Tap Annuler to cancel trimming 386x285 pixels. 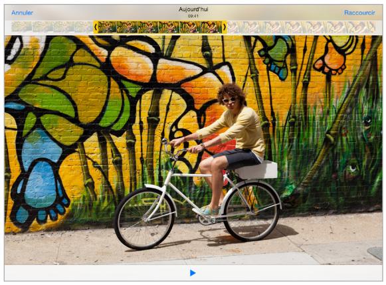click(22, 13)
